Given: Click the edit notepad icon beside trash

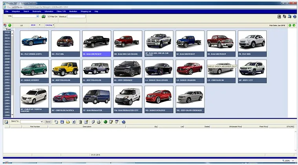Looking at the screenshot, I should 86,122.
